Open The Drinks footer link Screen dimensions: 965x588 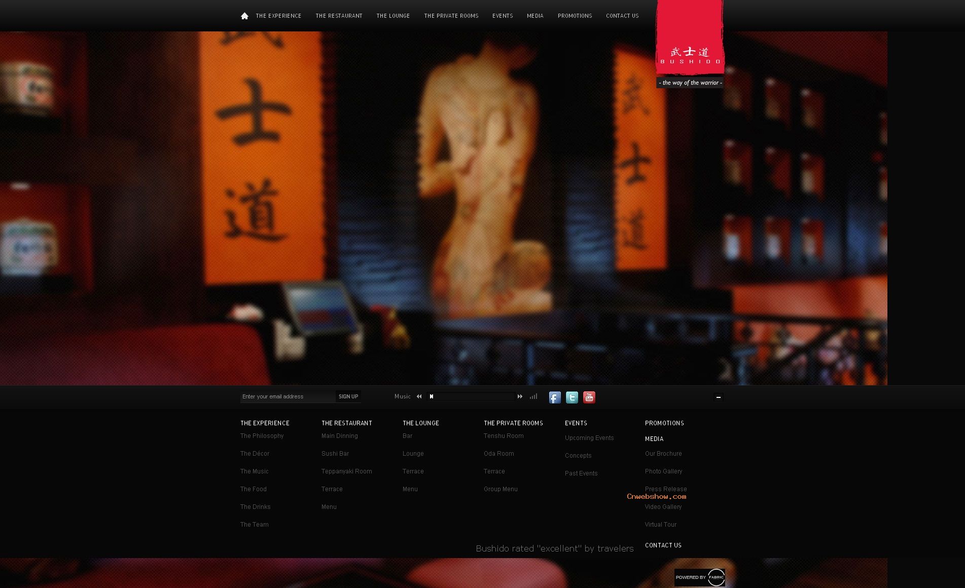coord(255,507)
